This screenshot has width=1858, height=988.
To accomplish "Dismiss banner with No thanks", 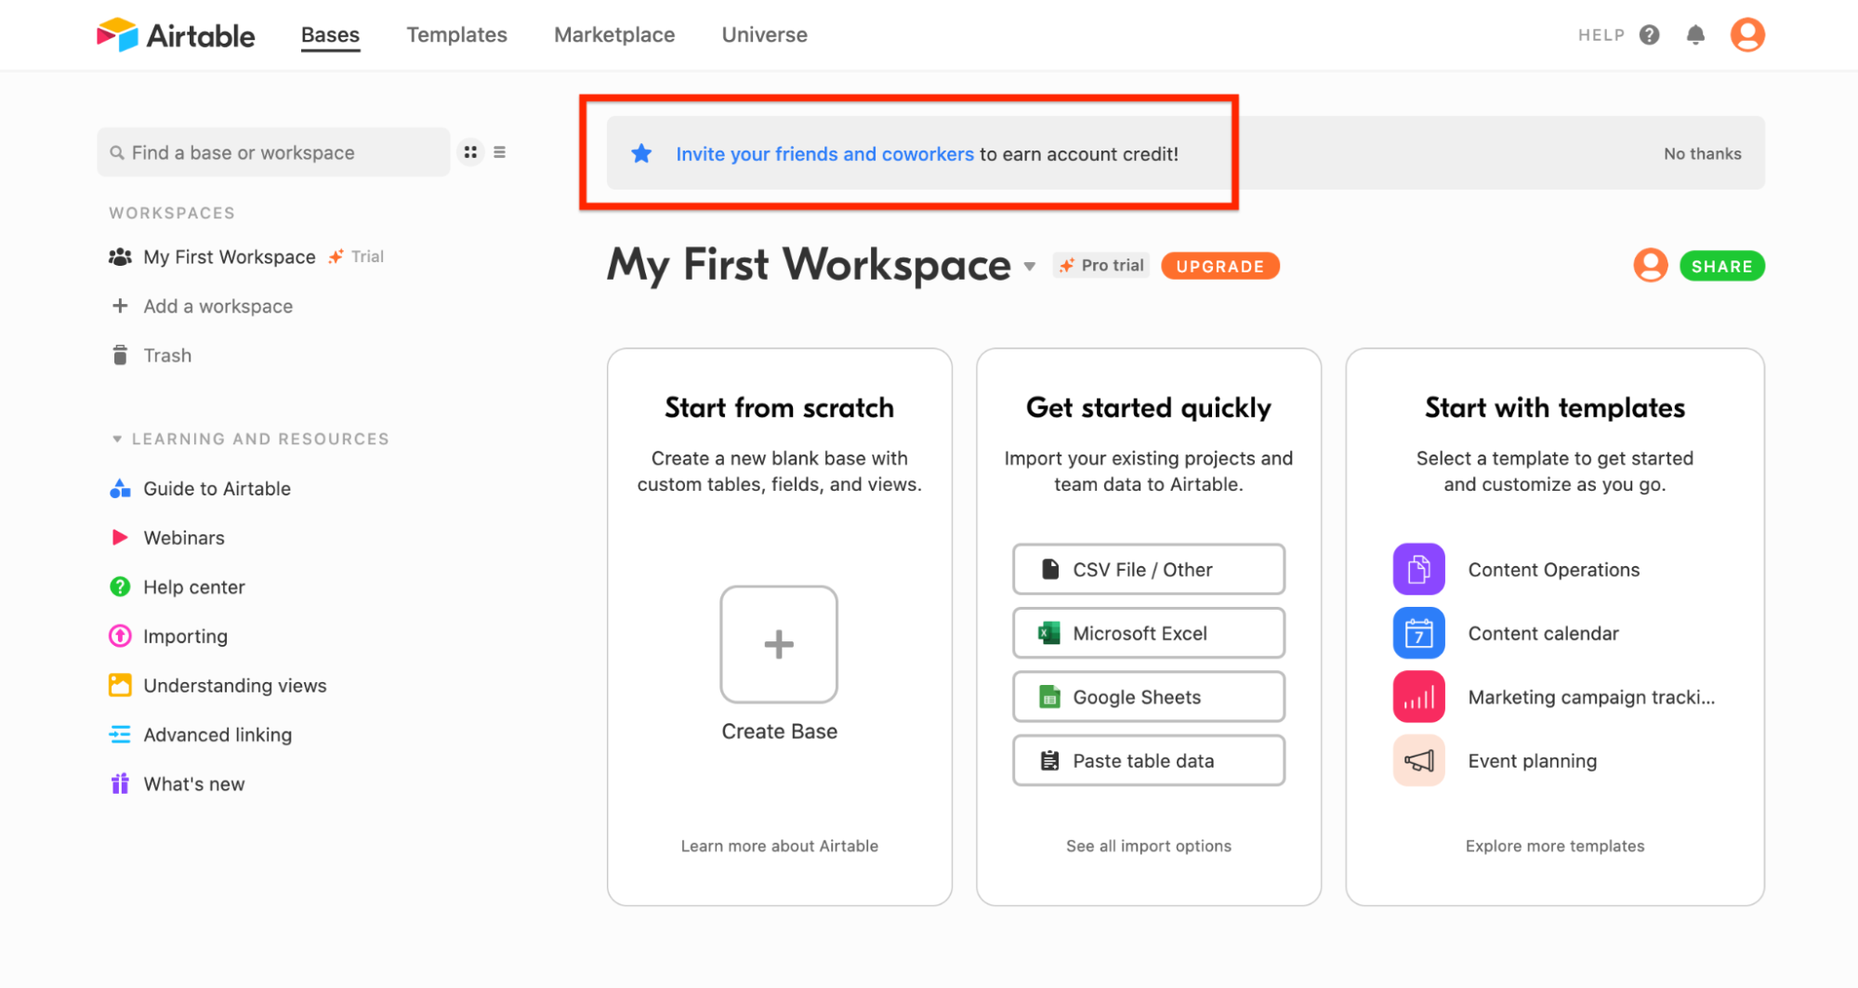I will 1702,154.
